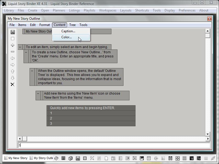The width and height of the screenshot is (219, 164).
Task: Open the Planners menu in main menubar
Action: coord(59,10)
